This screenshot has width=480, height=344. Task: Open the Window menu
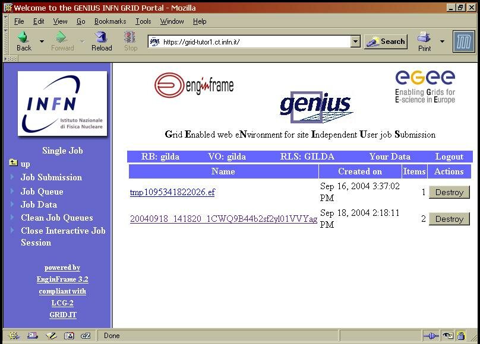point(172,21)
